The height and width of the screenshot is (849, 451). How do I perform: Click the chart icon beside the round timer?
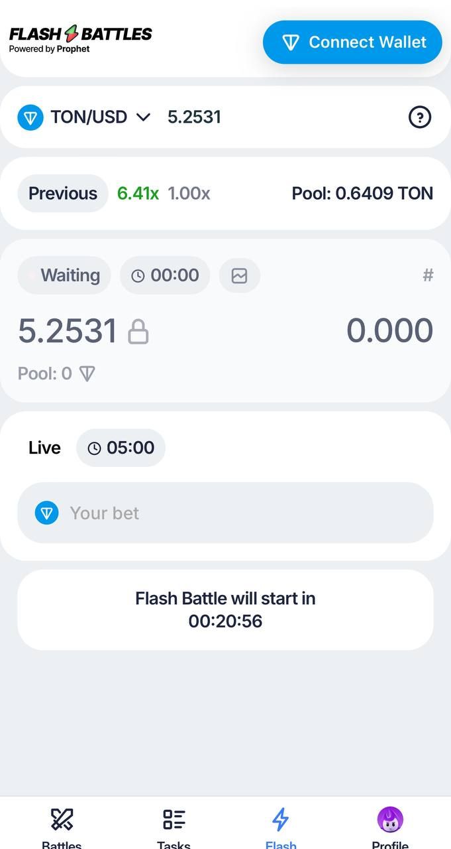coord(239,275)
